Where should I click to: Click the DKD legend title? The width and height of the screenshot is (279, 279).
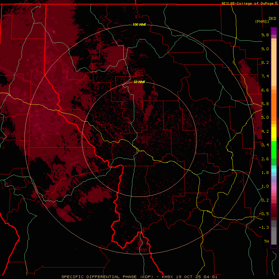(272, 19)
